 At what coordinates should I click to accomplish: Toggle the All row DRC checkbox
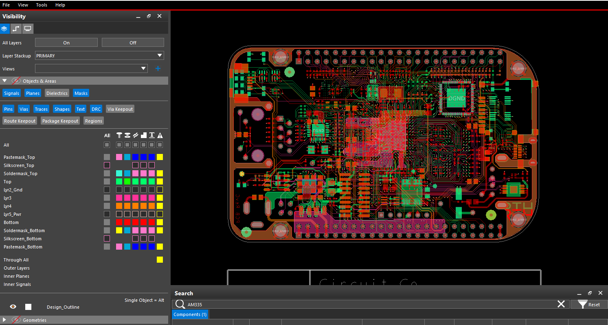pyautogui.click(x=160, y=145)
